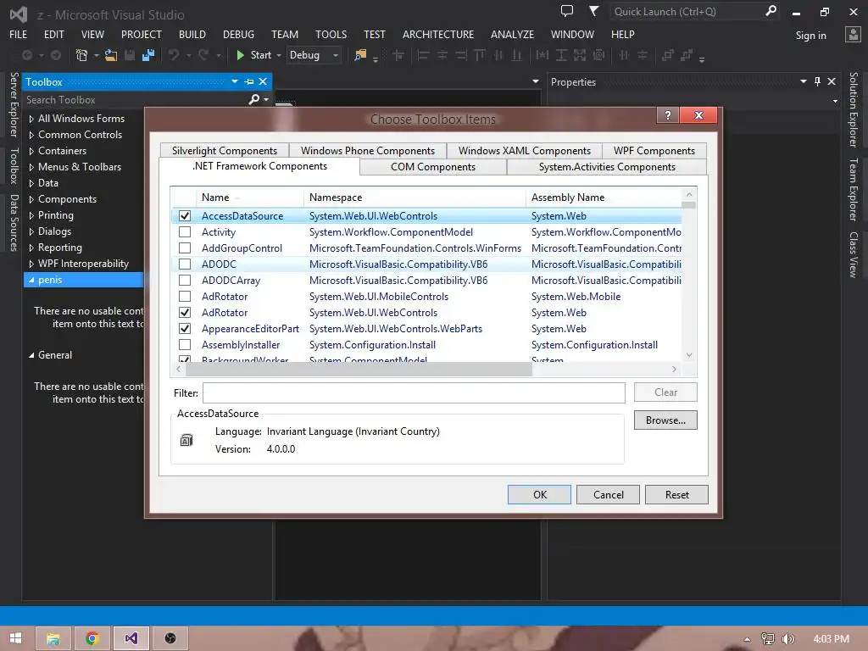Expand All Windows Forms in Toolbox
This screenshot has height=651, width=868.
[x=31, y=119]
